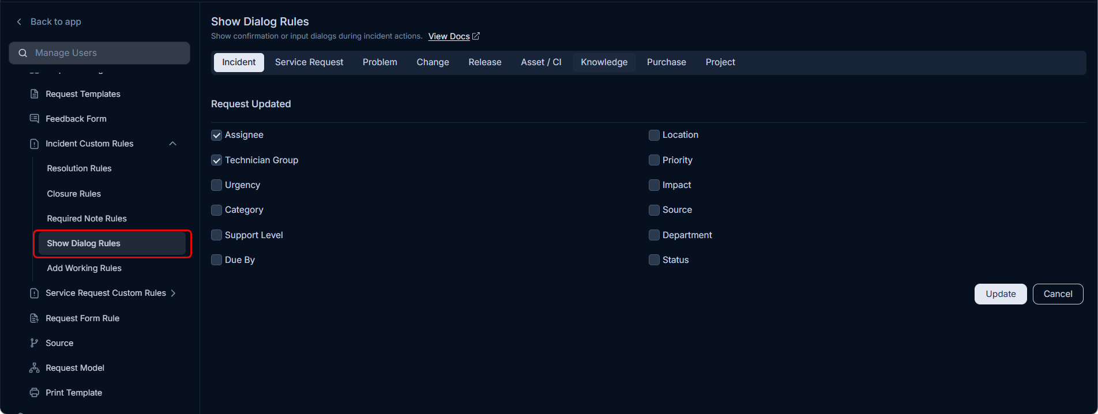The height and width of the screenshot is (414, 1098).
Task: Switch to the Purchase tab
Action: point(667,62)
